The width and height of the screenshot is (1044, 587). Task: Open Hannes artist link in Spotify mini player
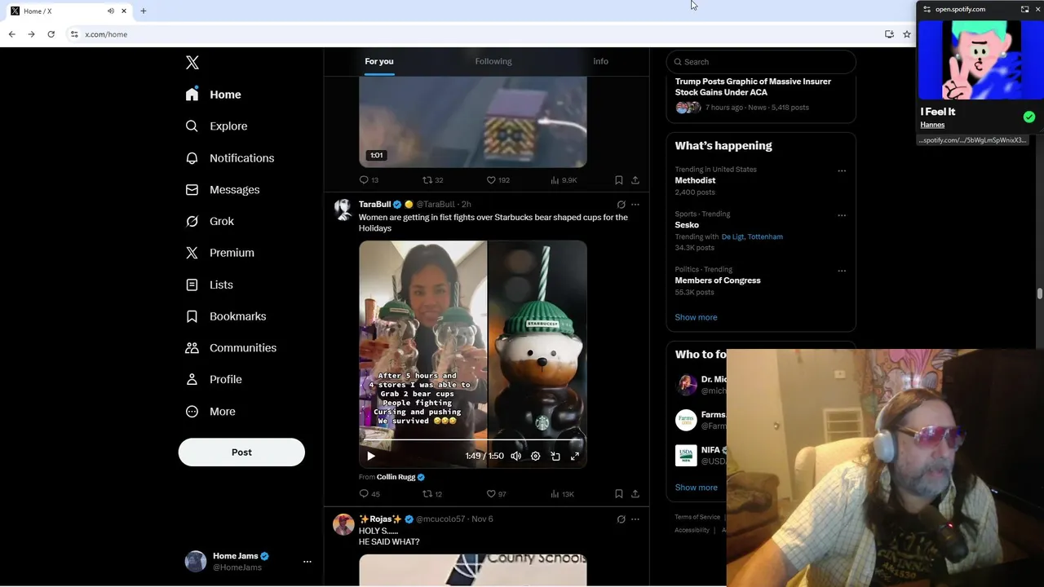932,125
